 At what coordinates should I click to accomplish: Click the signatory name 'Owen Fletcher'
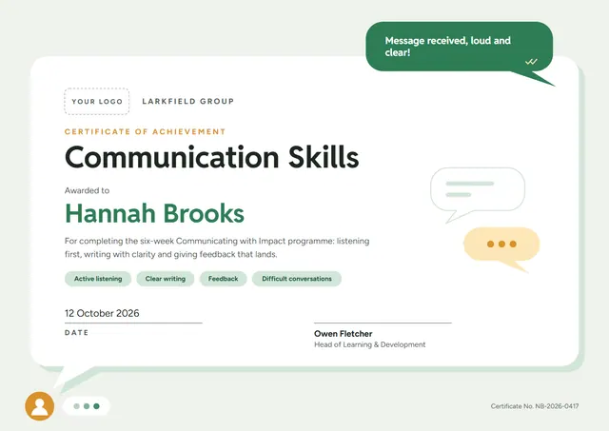[x=344, y=334]
